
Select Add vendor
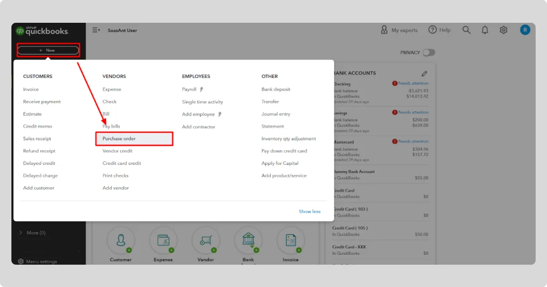tap(116, 188)
